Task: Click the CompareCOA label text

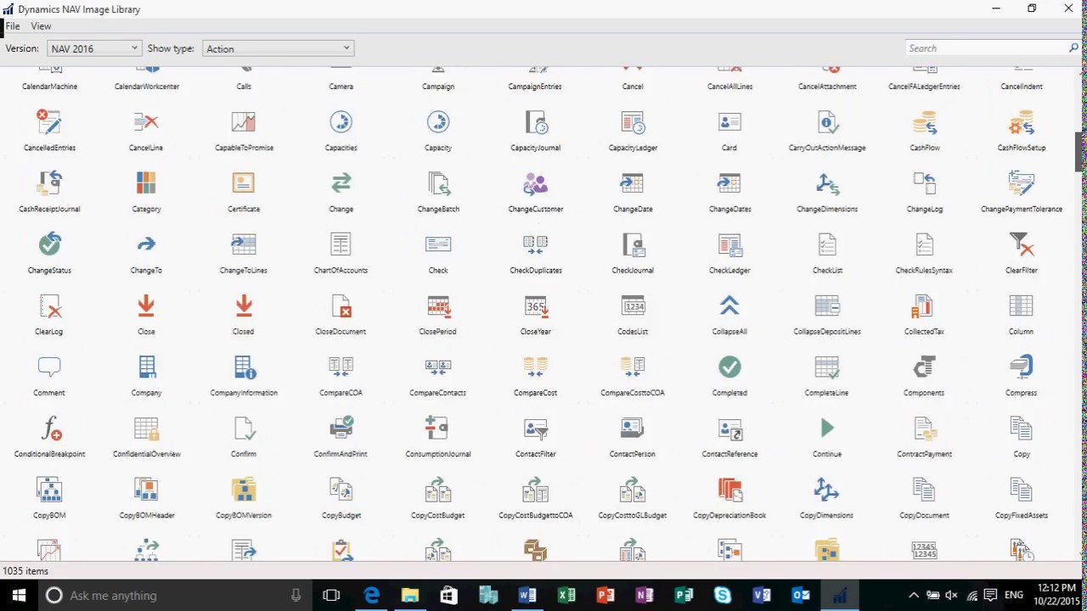Action: [x=341, y=393]
